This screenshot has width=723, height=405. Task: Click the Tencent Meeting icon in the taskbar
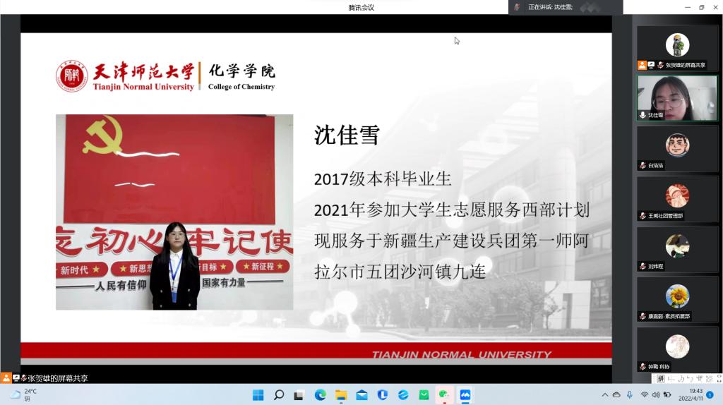(x=465, y=395)
